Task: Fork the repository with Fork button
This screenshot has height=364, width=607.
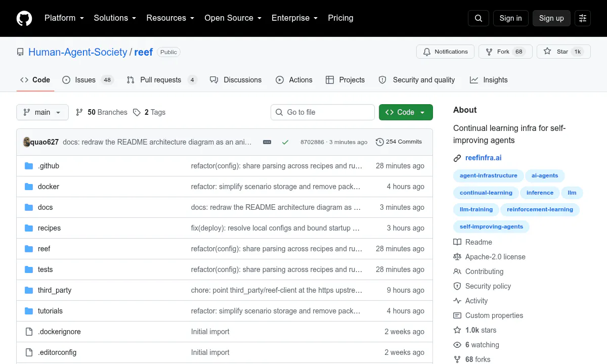Action: tap(505, 52)
